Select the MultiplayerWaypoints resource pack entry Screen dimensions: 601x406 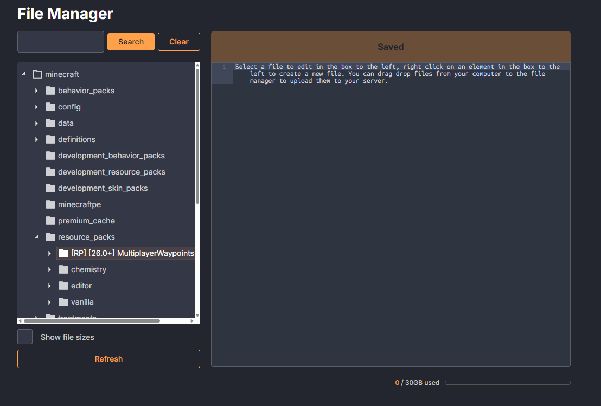tap(132, 253)
